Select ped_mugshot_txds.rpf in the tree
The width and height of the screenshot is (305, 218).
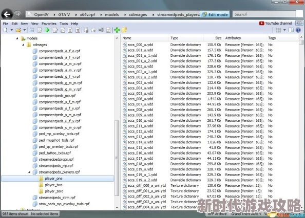56,140
